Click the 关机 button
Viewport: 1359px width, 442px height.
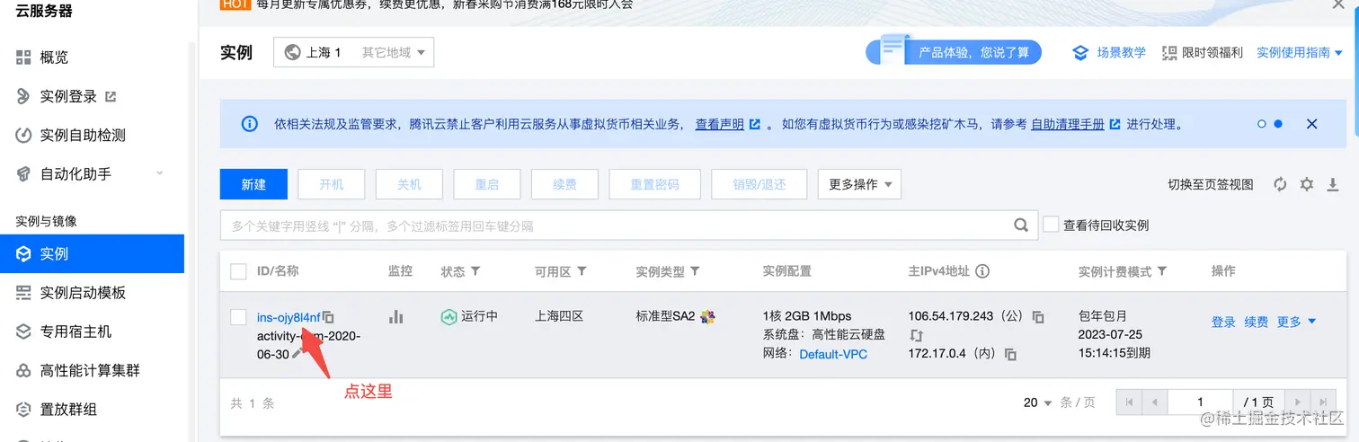[x=409, y=184]
